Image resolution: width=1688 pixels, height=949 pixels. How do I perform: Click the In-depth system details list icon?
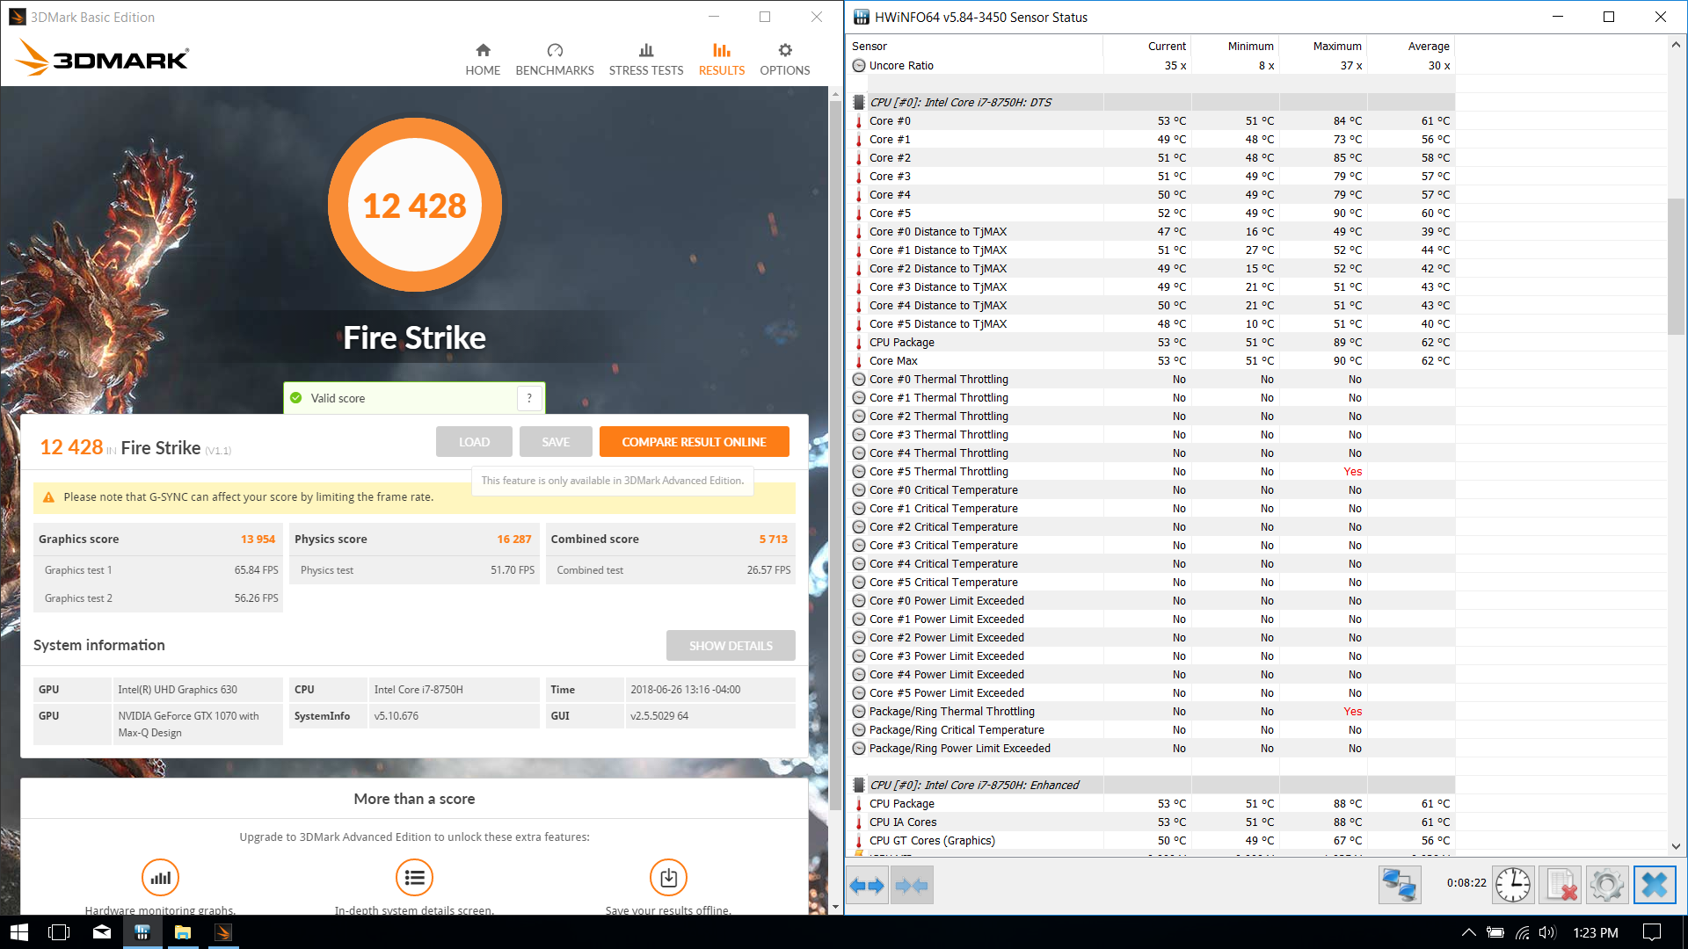414,877
